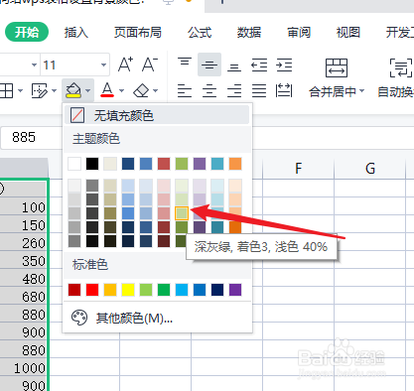
Task: Expand the borders dropdown arrow
Action: coord(20,90)
